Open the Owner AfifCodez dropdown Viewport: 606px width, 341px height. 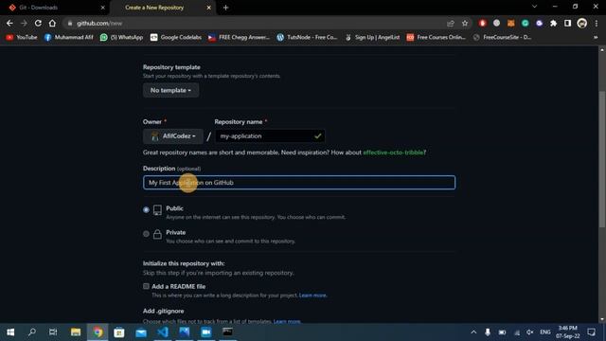click(x=172, y=136)
